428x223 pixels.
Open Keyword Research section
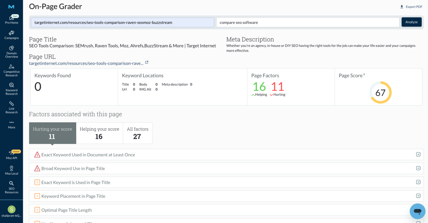[x=11, y=89]
